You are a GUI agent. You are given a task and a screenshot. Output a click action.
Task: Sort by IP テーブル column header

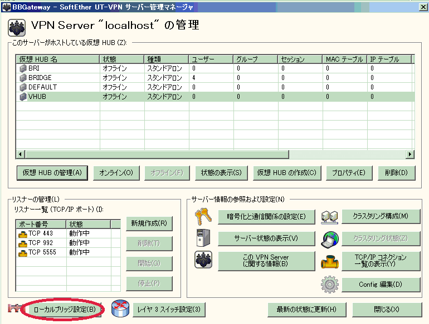389,59
